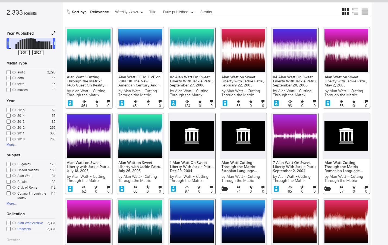388x245 pixels.
Task: Click left handle of Year Published slider
Action: [8, 43]
